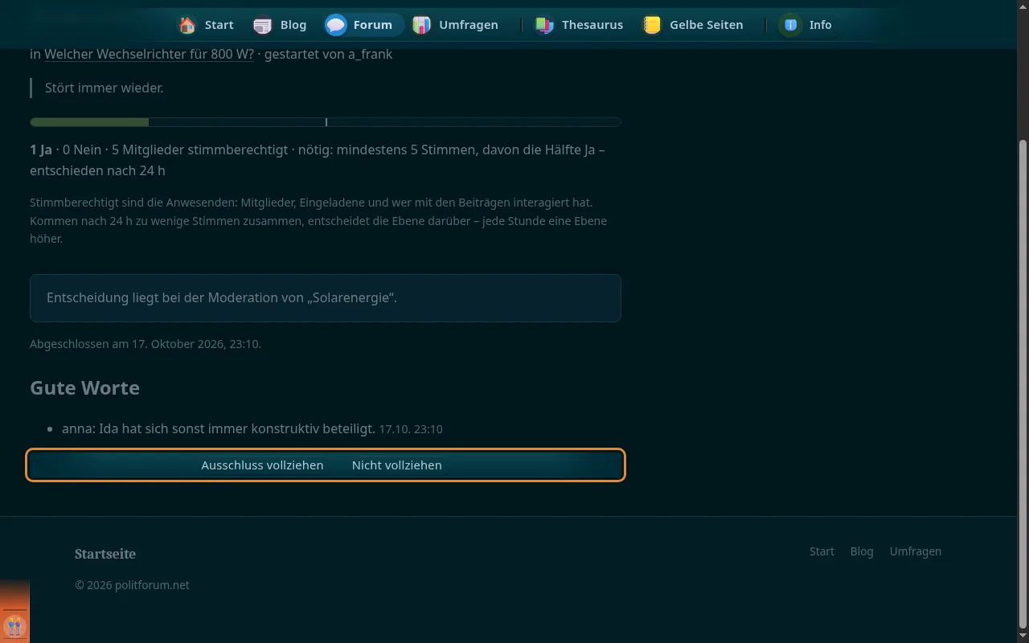Click the accessibility figure icon at the lower left
The height and width of the screenshot is (643, 1029).
point(14,625)
